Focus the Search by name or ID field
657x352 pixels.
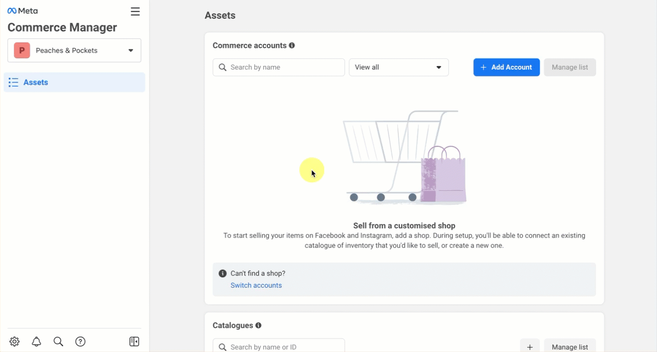click(279, 347)
